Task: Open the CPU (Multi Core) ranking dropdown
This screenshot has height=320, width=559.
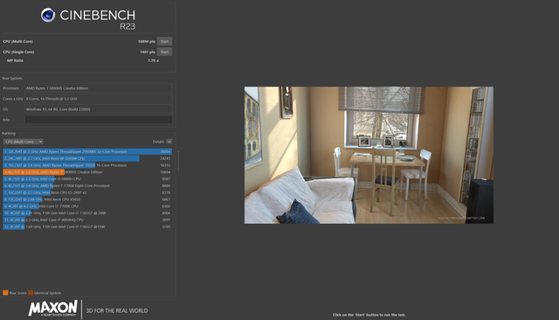Action: pyautogui.click(x=24, y=142)
